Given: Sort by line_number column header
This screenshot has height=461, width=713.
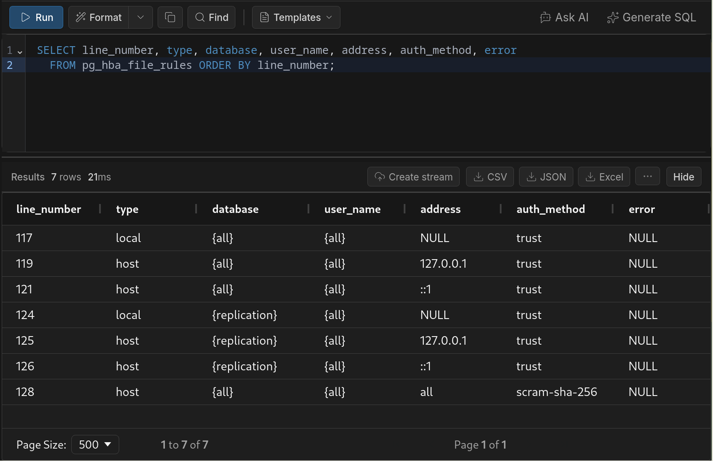Looking at the screenshot, I should (49, 209).
